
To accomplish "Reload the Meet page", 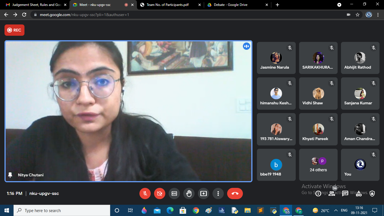I will pyautogui.click(x=24, y=15).
